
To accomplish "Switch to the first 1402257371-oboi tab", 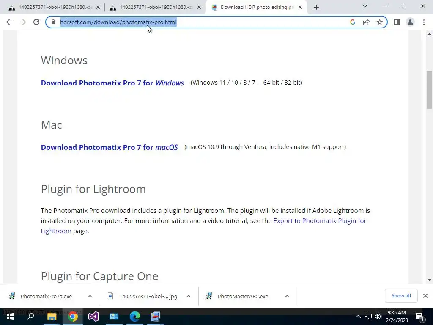I will [54, 8].
